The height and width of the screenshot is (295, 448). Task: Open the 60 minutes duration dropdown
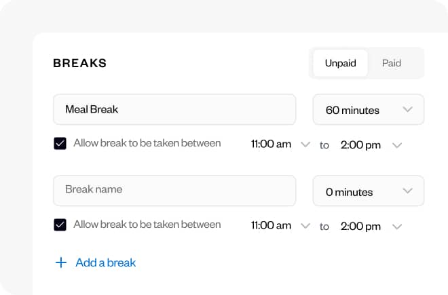click(x=368, y=110)
